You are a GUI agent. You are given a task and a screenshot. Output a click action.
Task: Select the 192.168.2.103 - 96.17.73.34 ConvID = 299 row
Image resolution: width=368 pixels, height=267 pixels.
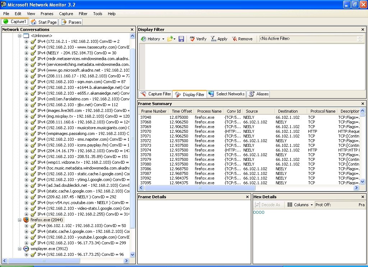[x=82, y=243]
